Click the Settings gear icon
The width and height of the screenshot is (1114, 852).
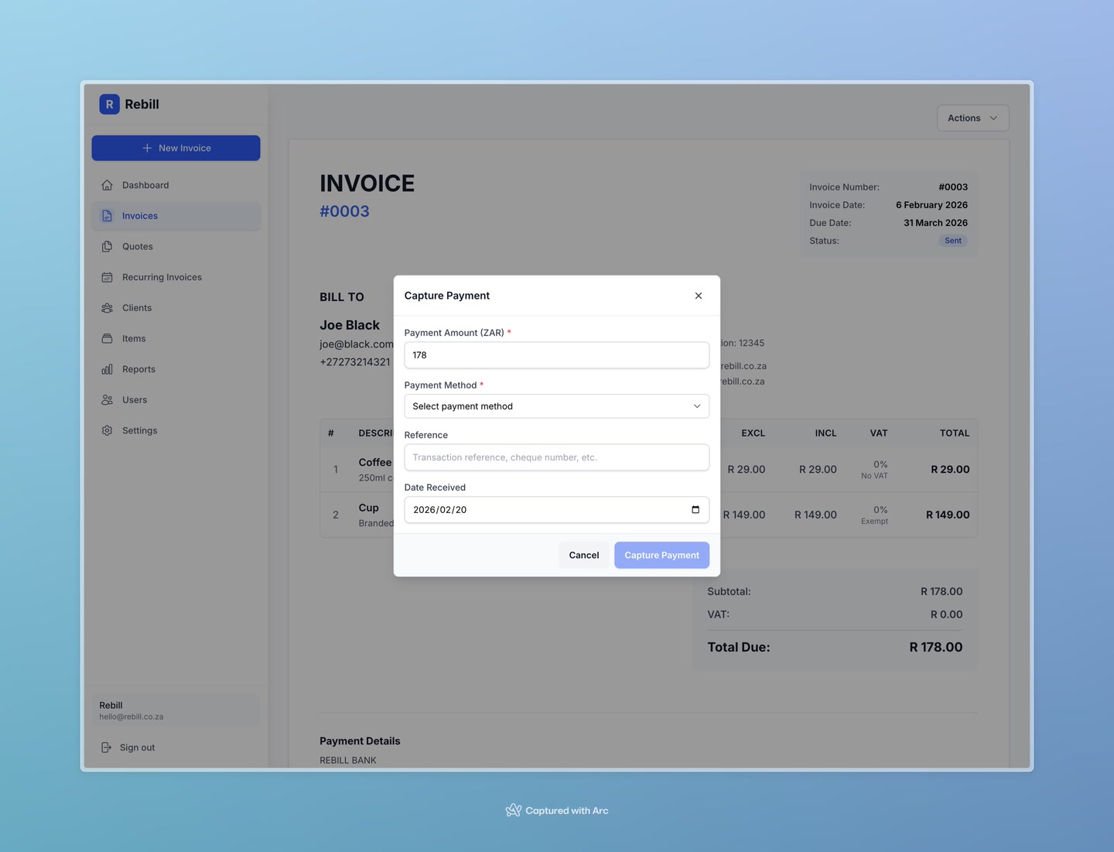(107, 430)
